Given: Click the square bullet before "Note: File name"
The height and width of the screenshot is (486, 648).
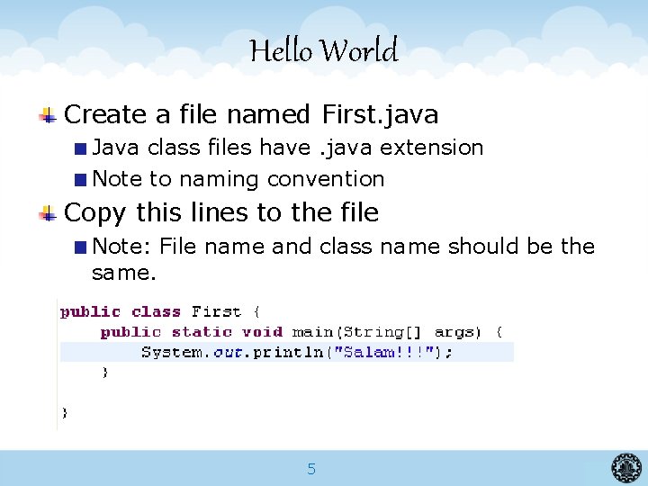Looking at the screenshot, I should (81, 247).
